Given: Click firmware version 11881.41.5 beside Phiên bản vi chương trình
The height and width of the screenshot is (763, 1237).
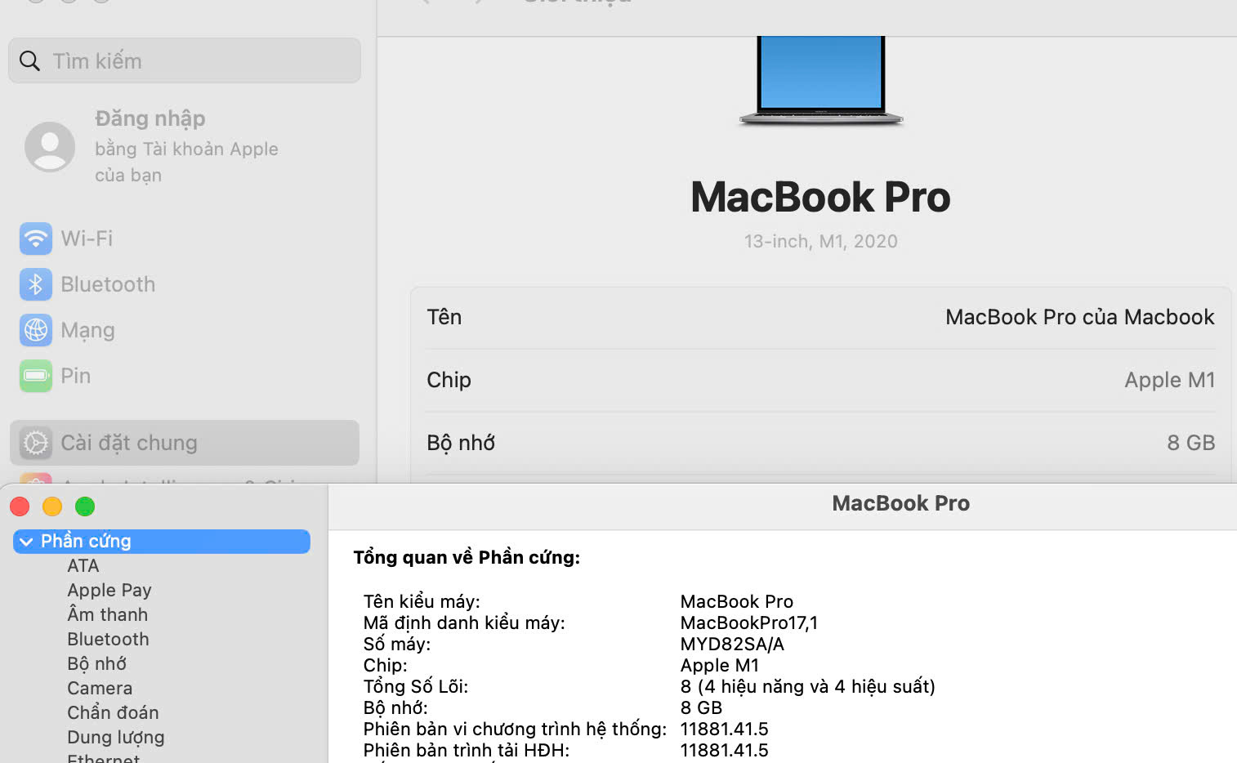Looking at the screenshot, I should (x=724, y=729).
